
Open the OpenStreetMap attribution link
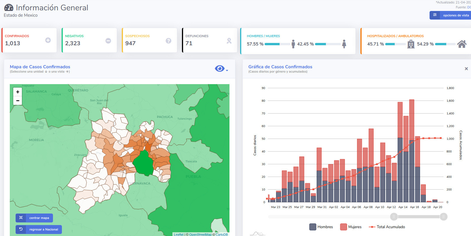[200, 235]
